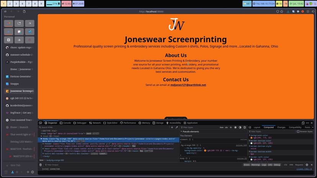The width and height of the screenshot is (317, 178).
Task: Add a new node with the plus icon in Inspector
Action: point(172,127)
